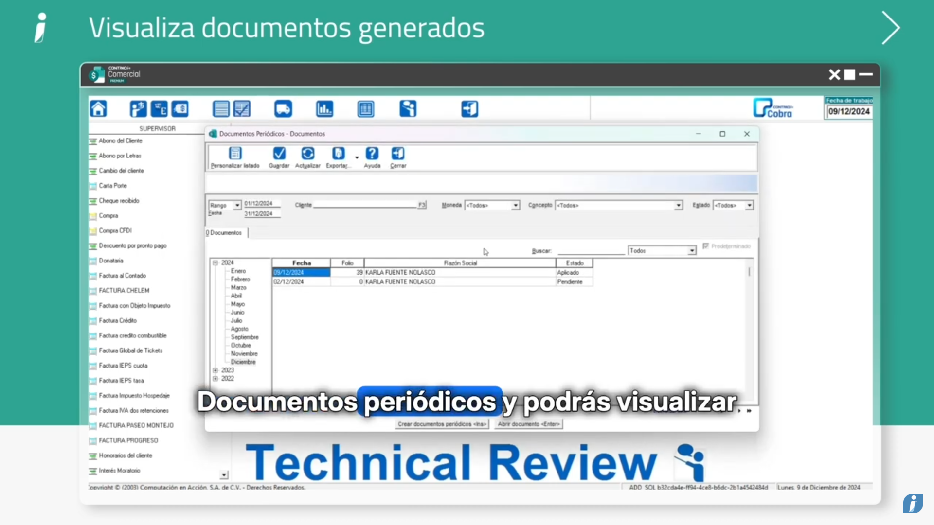
Task: Select Diciembre in the month tree
Action: [x=243, y=362]
